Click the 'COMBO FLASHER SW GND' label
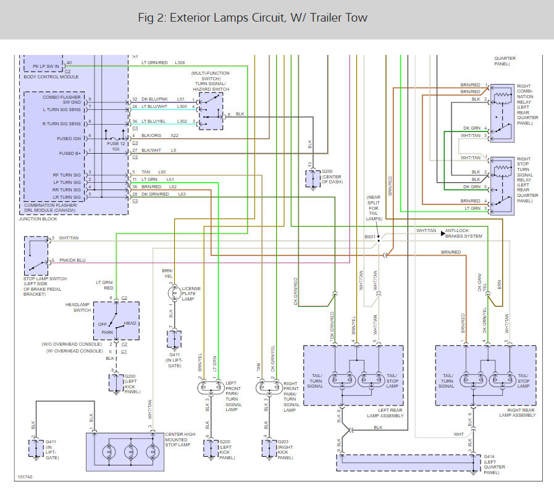 click(x=62, y=99)
